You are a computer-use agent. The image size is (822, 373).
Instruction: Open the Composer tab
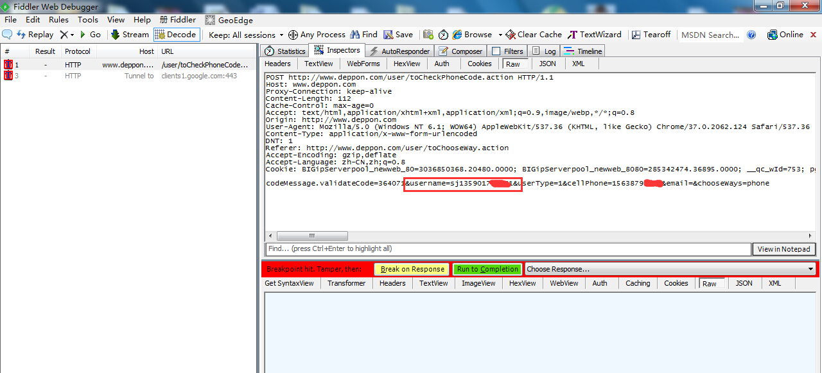click(460, 51)
